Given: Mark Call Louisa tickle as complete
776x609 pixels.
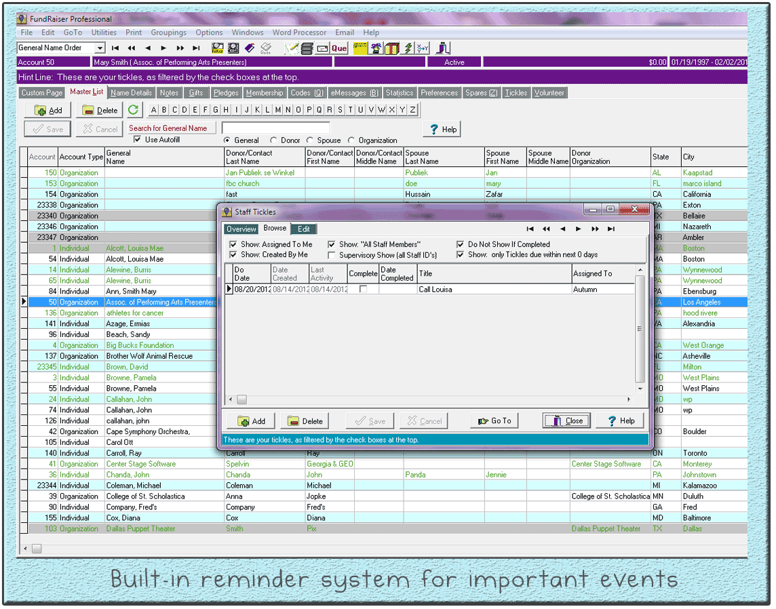Looking at the screenshot, I should pyautogui.click(x=364, y=290).
